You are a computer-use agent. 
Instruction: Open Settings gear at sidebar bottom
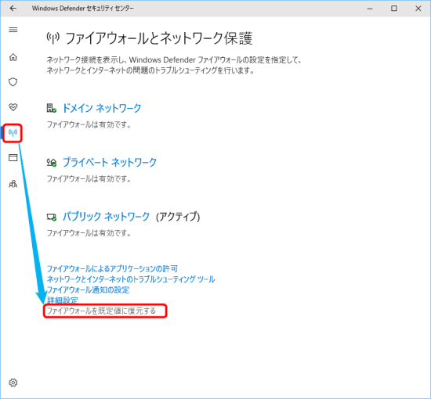pyautogui.click(x=13, y=383)
